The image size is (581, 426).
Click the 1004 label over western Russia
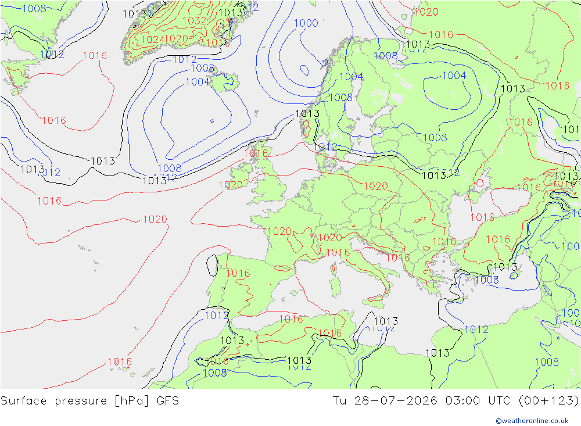(454, 76)
